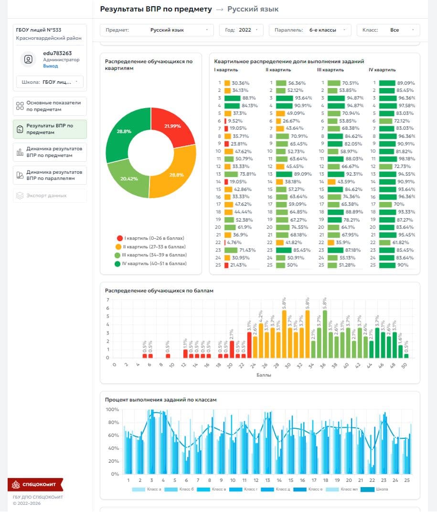Viewport: 437px width, 512px height.
Task: Toggle III квартиль legend entry visibility
Action: (150, 256)
